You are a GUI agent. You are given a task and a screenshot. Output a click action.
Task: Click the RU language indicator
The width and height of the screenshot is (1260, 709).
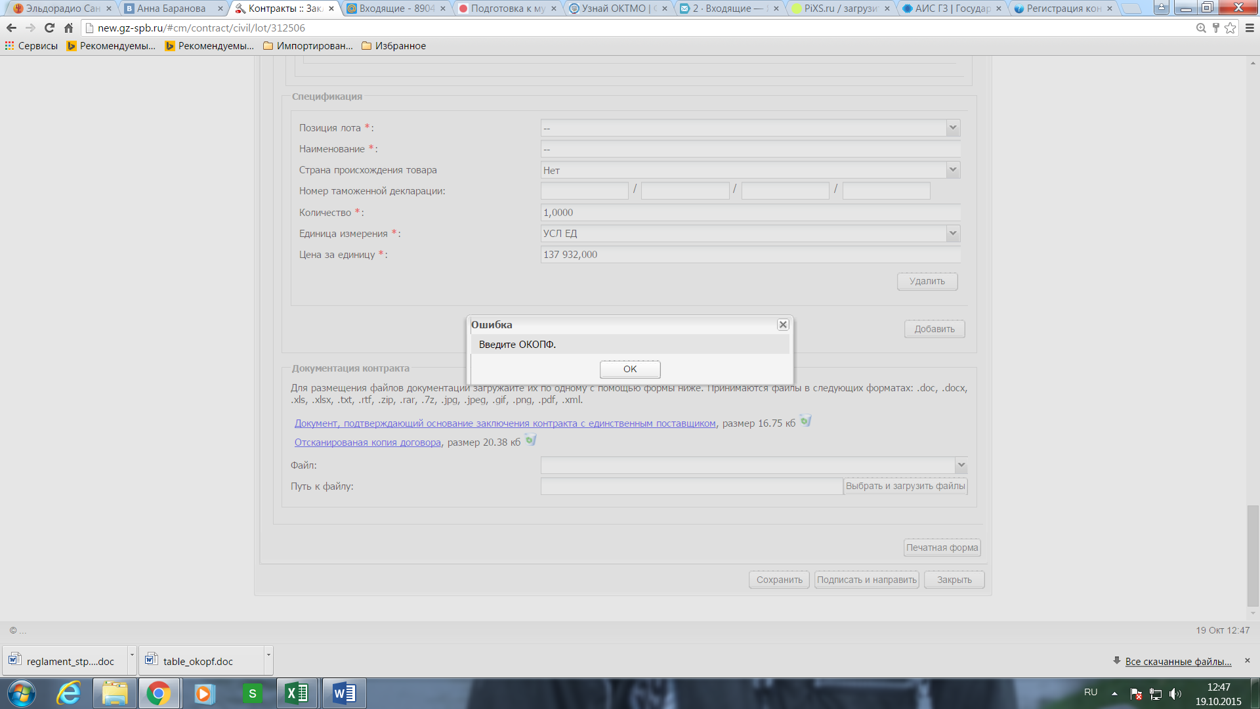[1091, 692]
